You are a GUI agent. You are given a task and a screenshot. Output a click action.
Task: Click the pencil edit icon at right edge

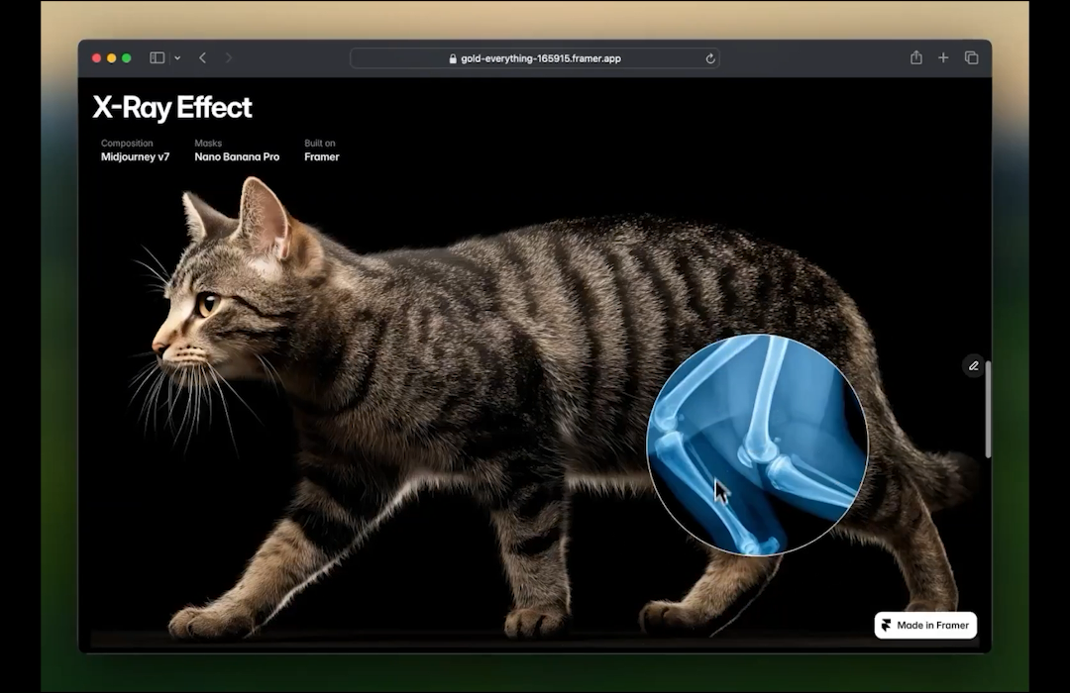click(x=974, y=366)
